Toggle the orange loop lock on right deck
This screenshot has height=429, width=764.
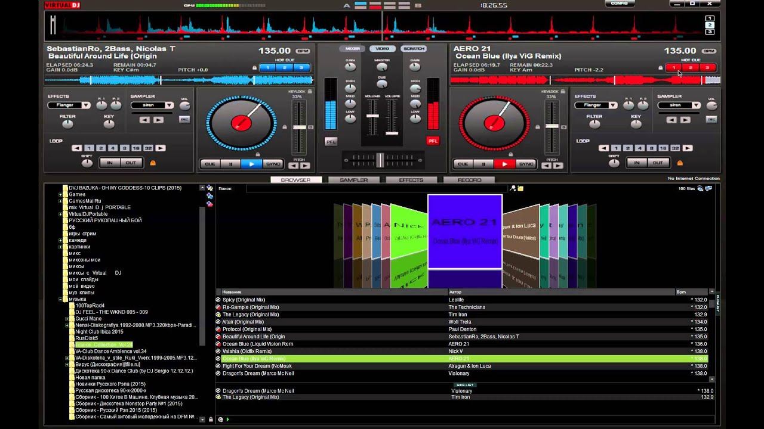click(x=679, y=163)
